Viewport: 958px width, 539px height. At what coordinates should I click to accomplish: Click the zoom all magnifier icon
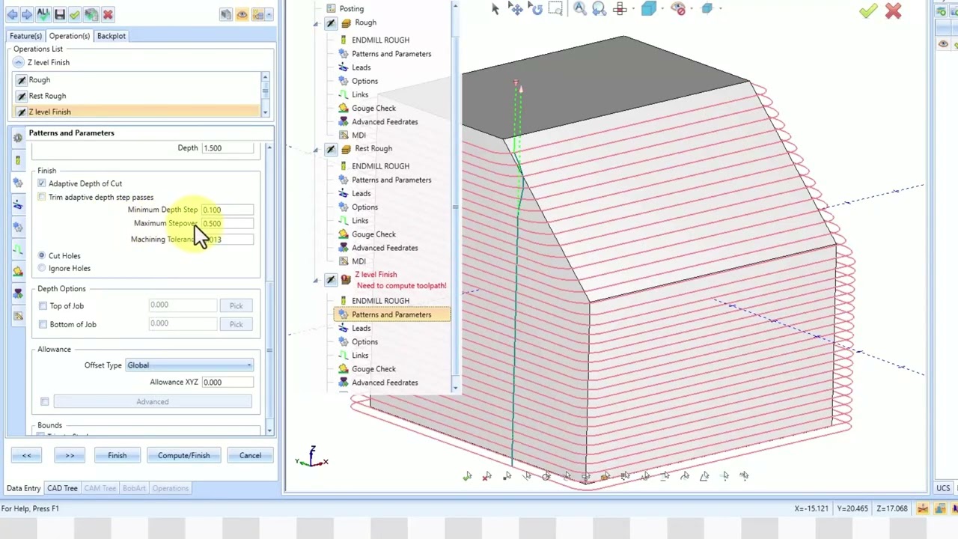click(580, 9)
